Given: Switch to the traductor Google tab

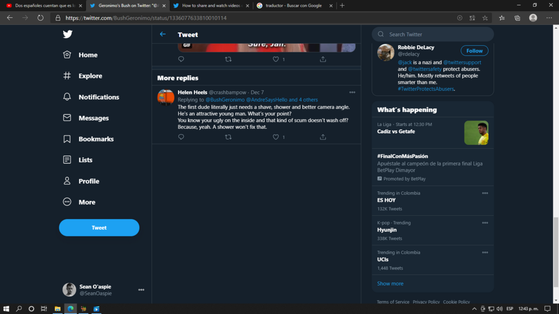Looking at the screenshot, I should click(294, 6).
